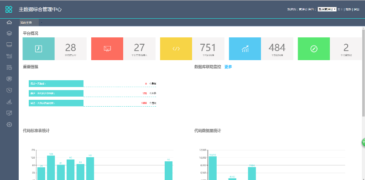Screen dimensions: 365x180
Task: Click the yellow code brackets tile
Action: [x=176, y=49]
